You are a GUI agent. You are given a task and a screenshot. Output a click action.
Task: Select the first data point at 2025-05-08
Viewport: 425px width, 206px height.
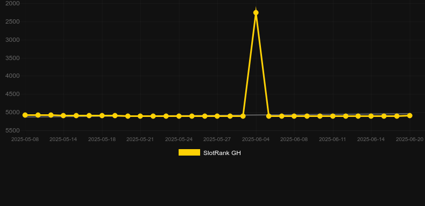click(25, 115)
